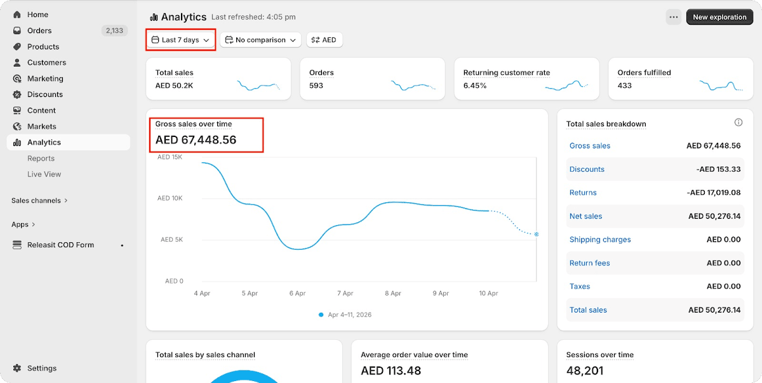Click the Returns link in breakdown
This screenshot has width=762, height=383.
583,193
